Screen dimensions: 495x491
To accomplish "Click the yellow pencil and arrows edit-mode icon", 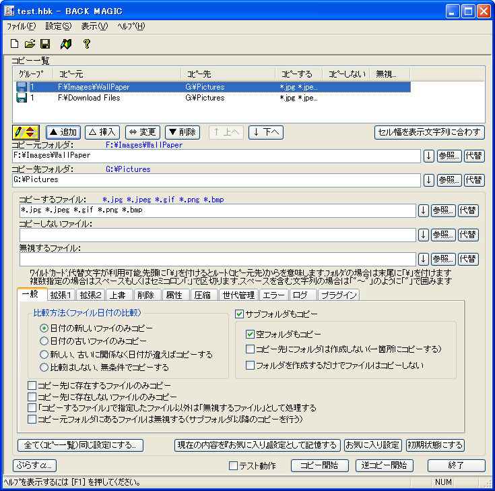I will click(26, 132).
